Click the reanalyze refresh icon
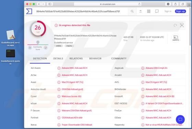Viewport: 192px width, 129px height. tap(175, 25)
